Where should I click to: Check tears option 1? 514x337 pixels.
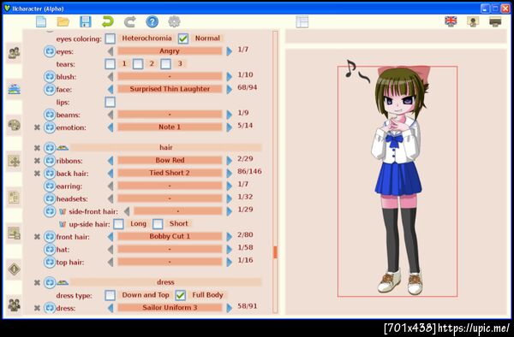tap(111, 64)
